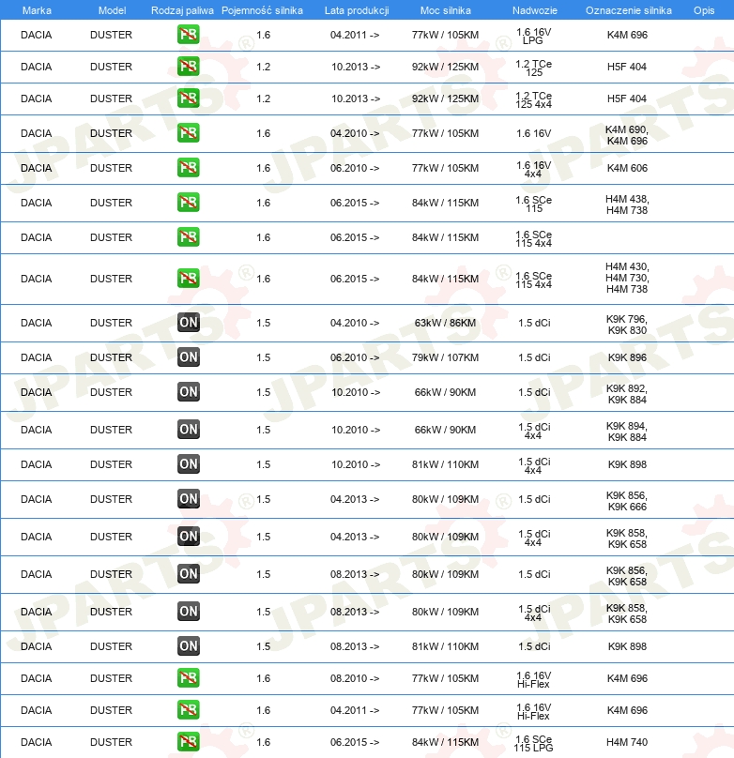The width and height of the screenshot is (734, 758).
Task: Select the K9K 856, K9K 666 engine cell
Action: [627, 501]
